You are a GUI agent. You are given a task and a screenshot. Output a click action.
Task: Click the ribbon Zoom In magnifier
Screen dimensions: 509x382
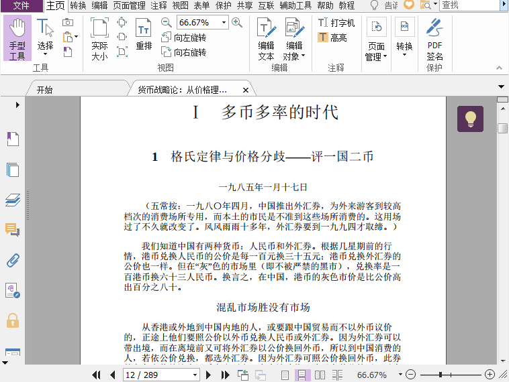click(237, 22)
